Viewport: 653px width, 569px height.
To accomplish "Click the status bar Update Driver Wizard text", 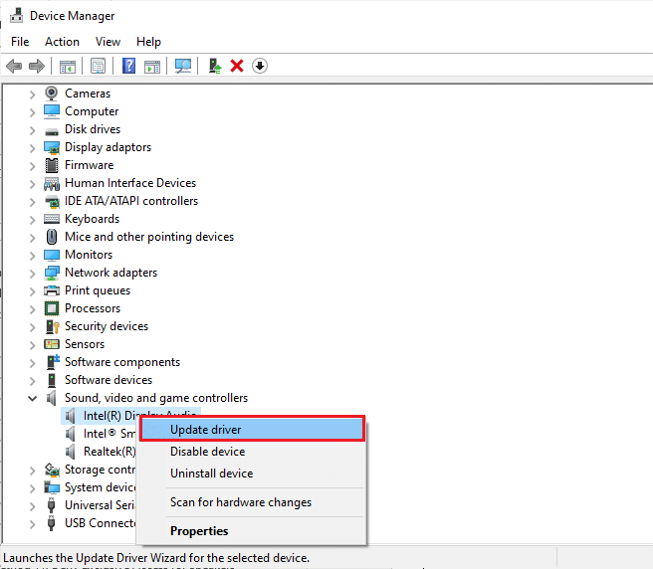I will pos(156,558).
